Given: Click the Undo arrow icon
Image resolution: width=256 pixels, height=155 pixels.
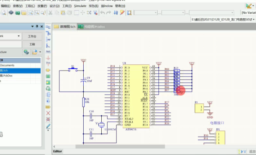Looking at the screenshot, I should tap(102, 13).
